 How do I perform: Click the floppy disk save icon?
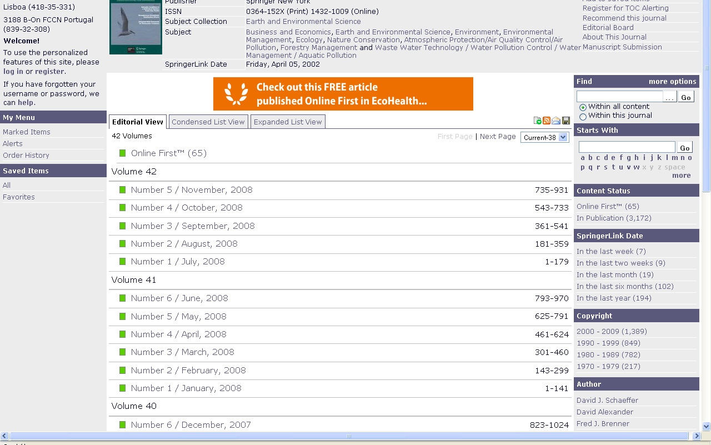(566, 121)
